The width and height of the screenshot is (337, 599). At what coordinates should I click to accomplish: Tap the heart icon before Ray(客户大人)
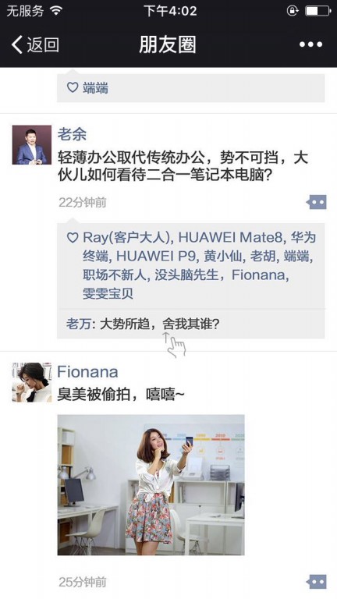(x=73, y=237)
